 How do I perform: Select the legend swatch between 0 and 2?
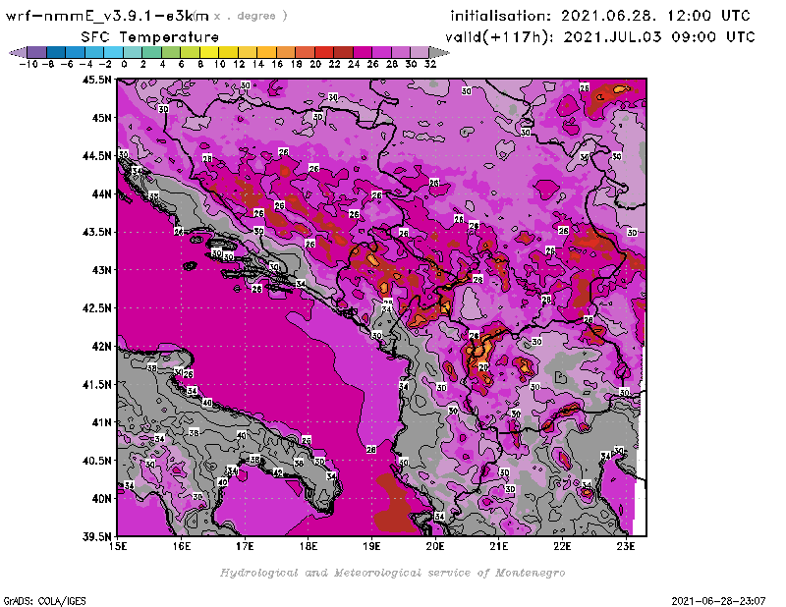tap(133, 53)
